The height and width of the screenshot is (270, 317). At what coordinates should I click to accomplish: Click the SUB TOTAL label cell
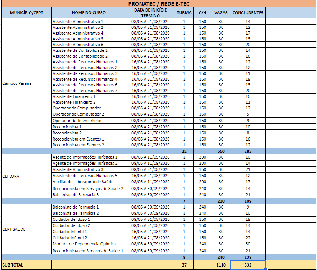pyautogui.click(x=26, y=265)
